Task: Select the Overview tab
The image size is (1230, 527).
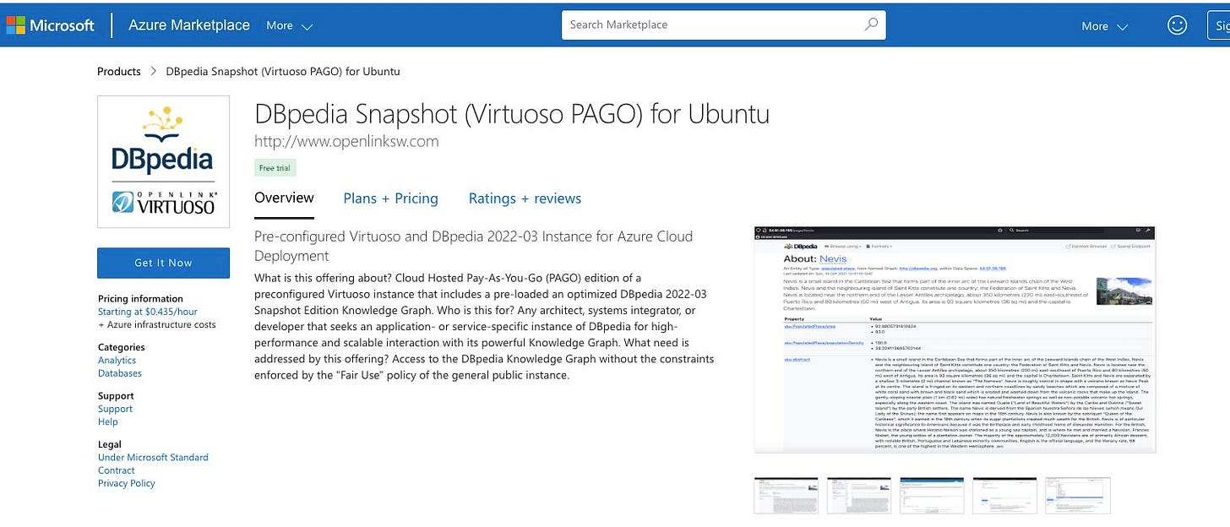Action: (284, 198)
